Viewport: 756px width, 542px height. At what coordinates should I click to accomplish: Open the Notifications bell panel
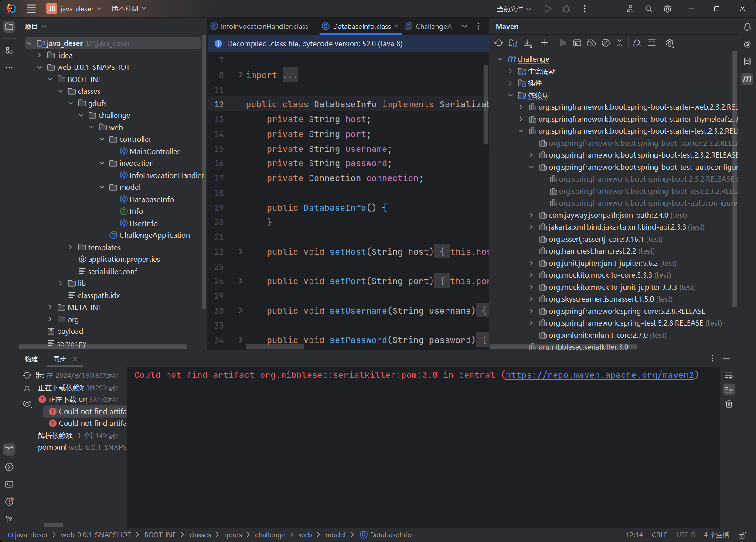click(747, 27)
